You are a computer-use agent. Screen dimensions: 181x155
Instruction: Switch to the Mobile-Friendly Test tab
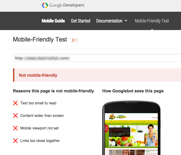click(x=152, y=21)
